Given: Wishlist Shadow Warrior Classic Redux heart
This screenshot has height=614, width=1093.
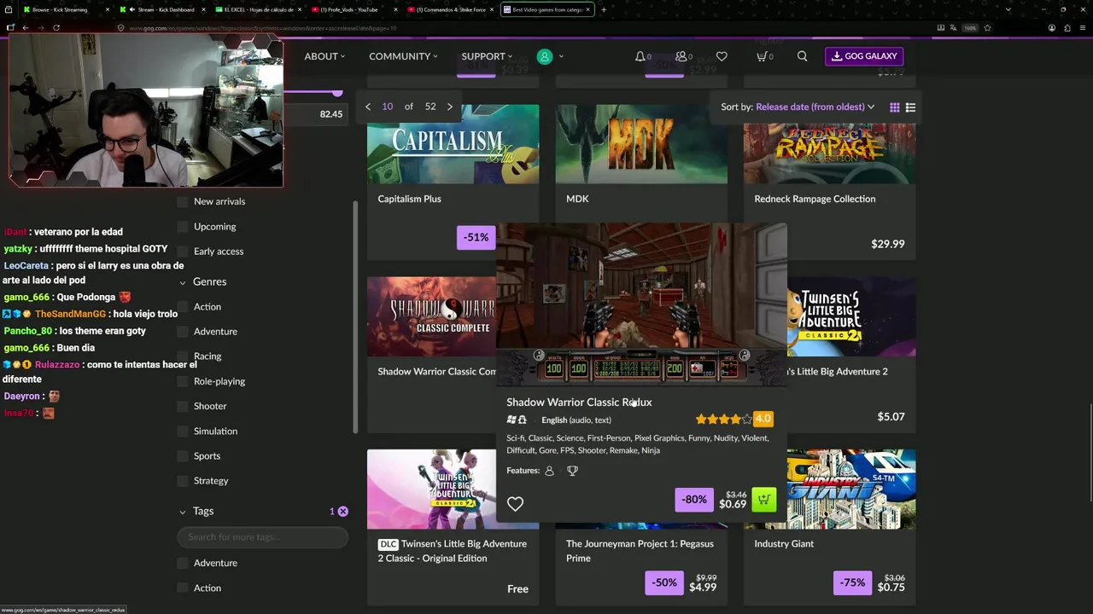Looking at the screenshot, I should (515, 504).
